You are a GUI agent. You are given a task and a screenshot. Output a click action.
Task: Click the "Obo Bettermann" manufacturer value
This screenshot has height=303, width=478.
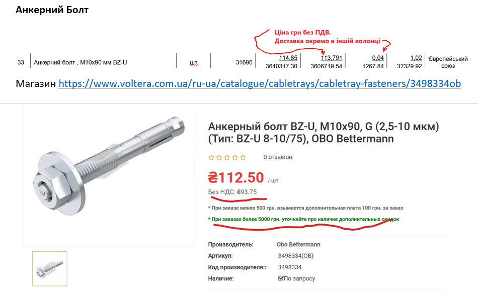click(298, 245)
